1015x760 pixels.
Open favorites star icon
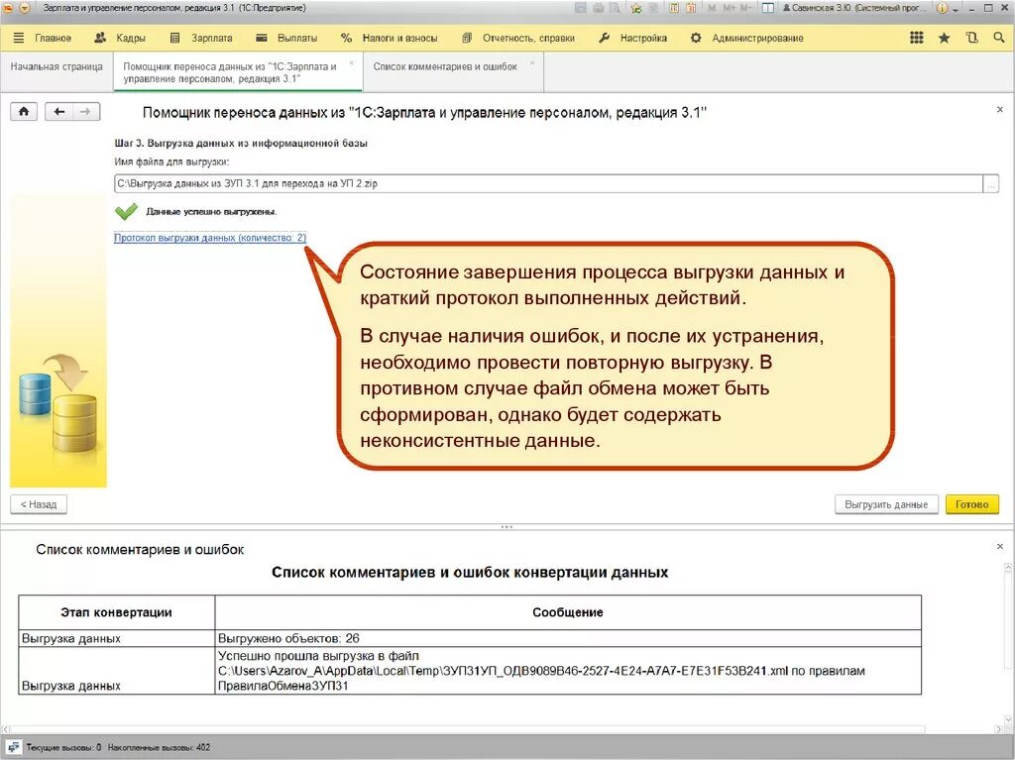pyautogui.click(x=945, y=38)
